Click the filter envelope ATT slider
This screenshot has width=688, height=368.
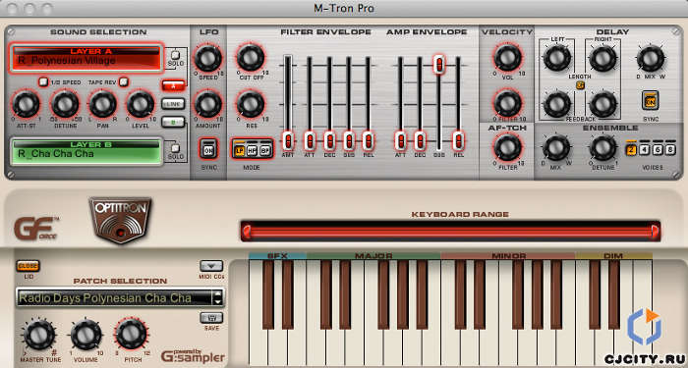(310, 141)
